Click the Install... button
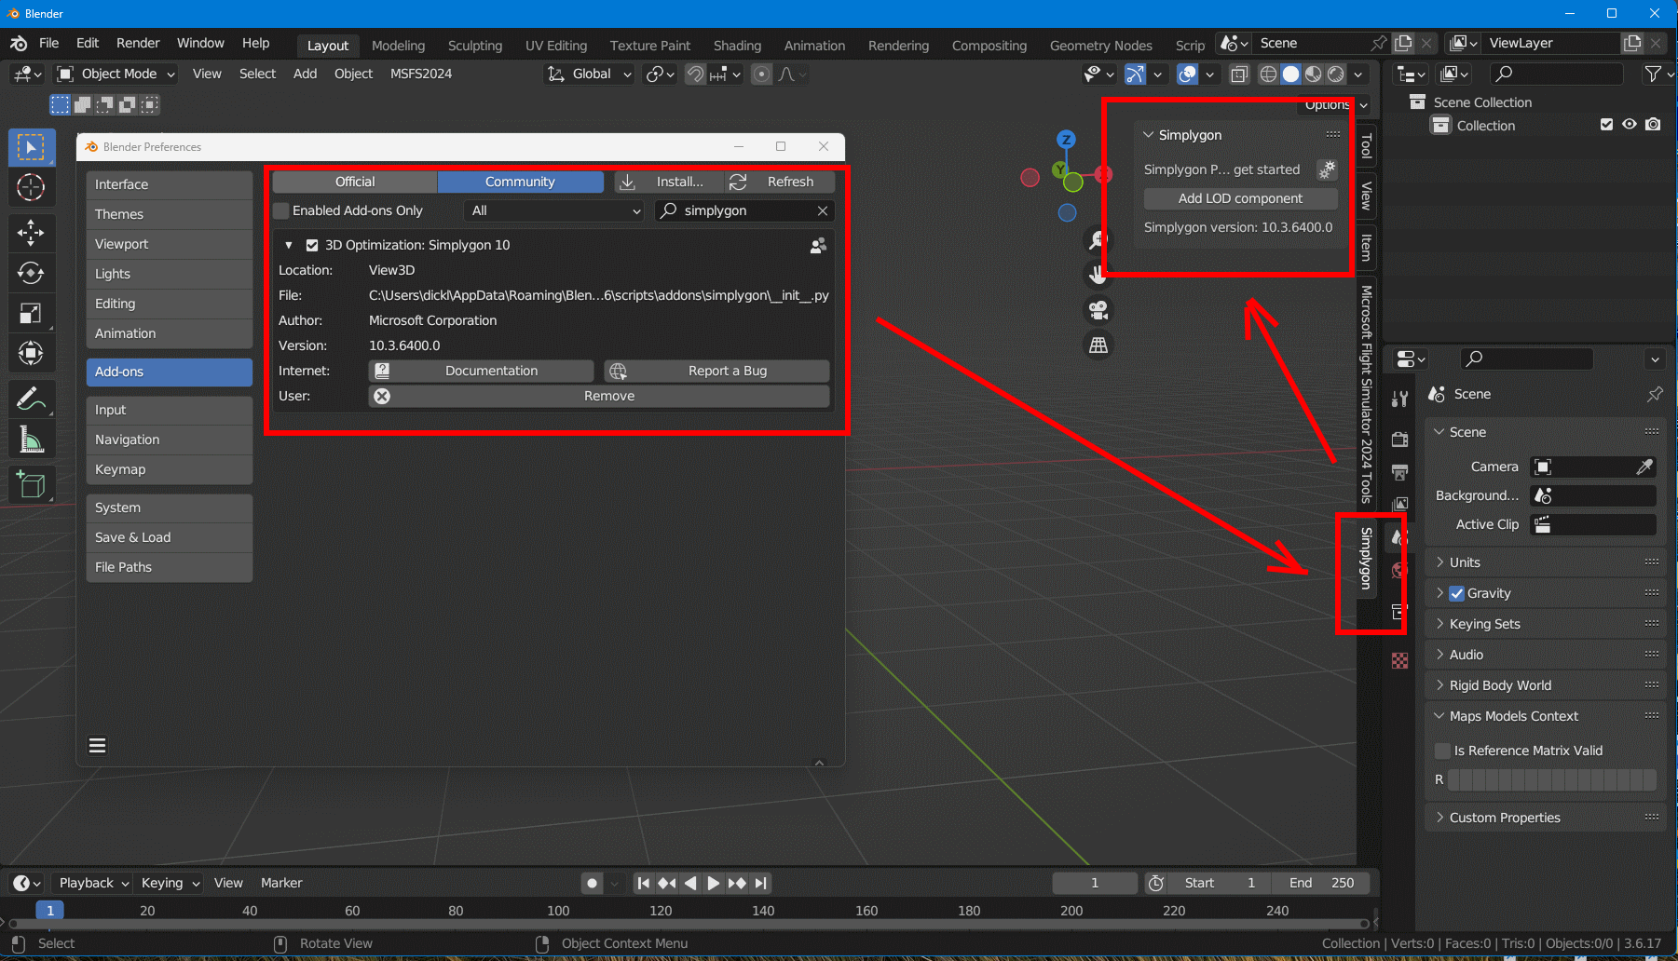1678x961 pixels. pyautogui.click(x=668, y=182)
